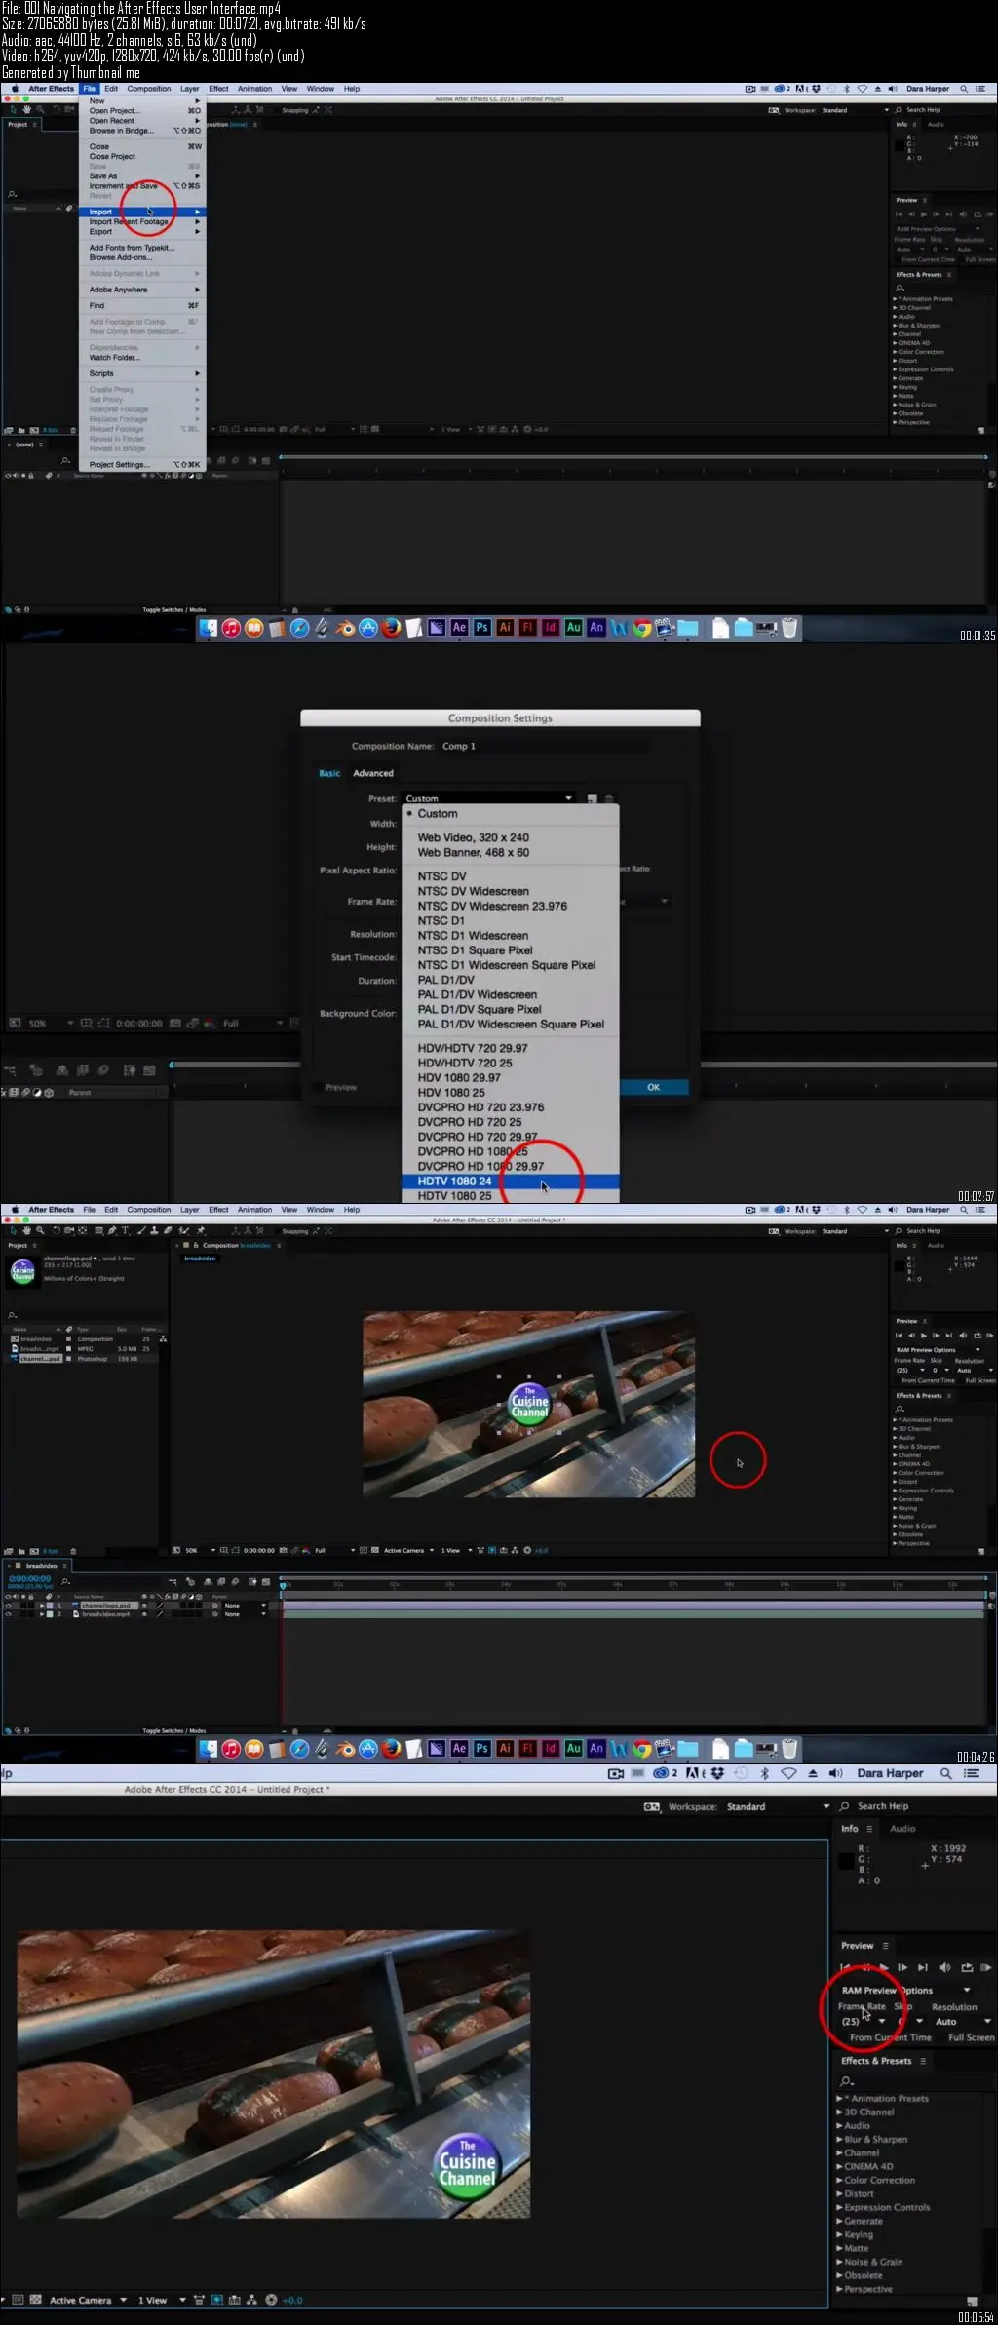Hide the channellogo.psd layer with its eye toggle
The width and height of the screenshot is (998, 2325).
[8, 1605]
